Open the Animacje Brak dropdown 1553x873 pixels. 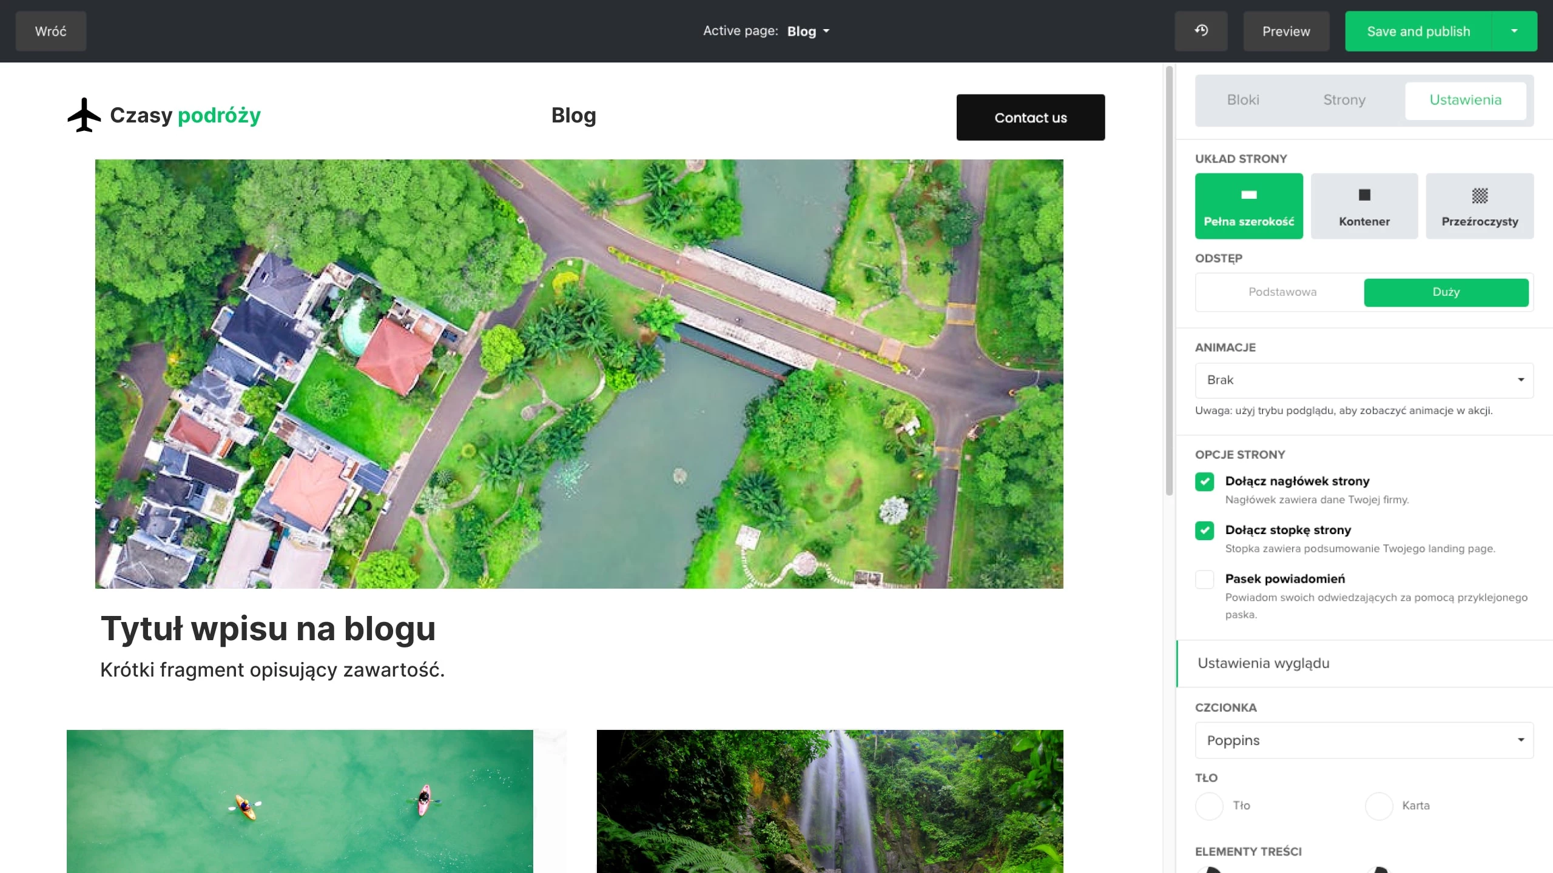pyautogui.click(x=1364, y=380)
